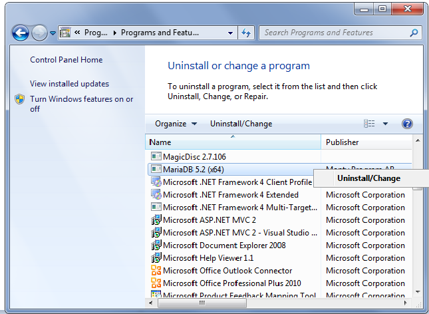
Task: Click the Windows features shield icon
Action: click(20, 99)
